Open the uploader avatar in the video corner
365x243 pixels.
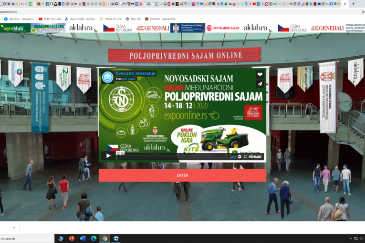click(107, 77)
